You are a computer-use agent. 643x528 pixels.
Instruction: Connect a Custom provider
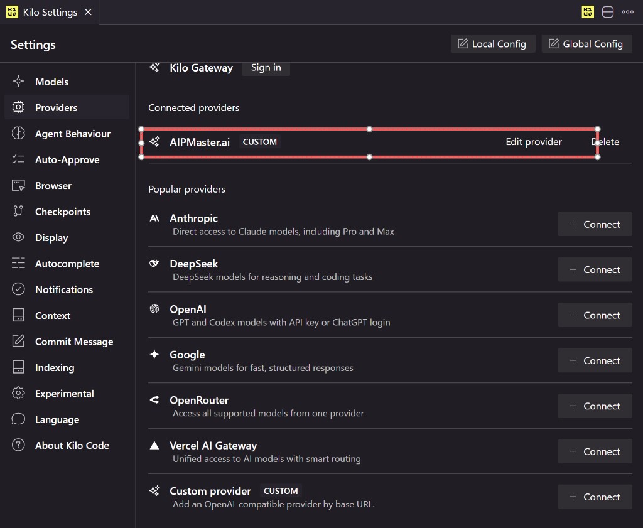pos(595,497)
